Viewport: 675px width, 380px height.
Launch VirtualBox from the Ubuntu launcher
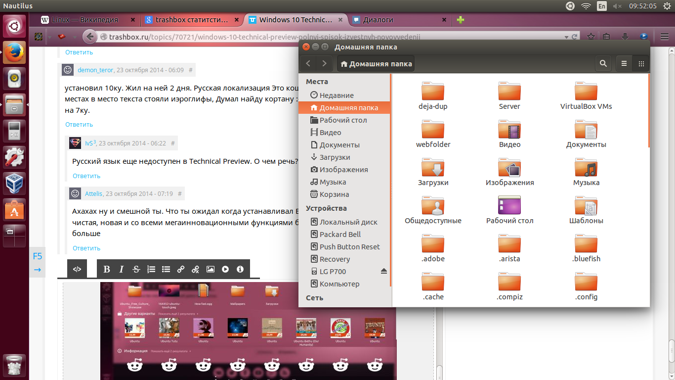(15, 183)
